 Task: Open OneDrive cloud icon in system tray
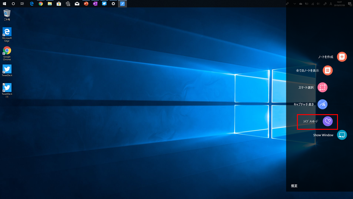(x=301, y=3)
